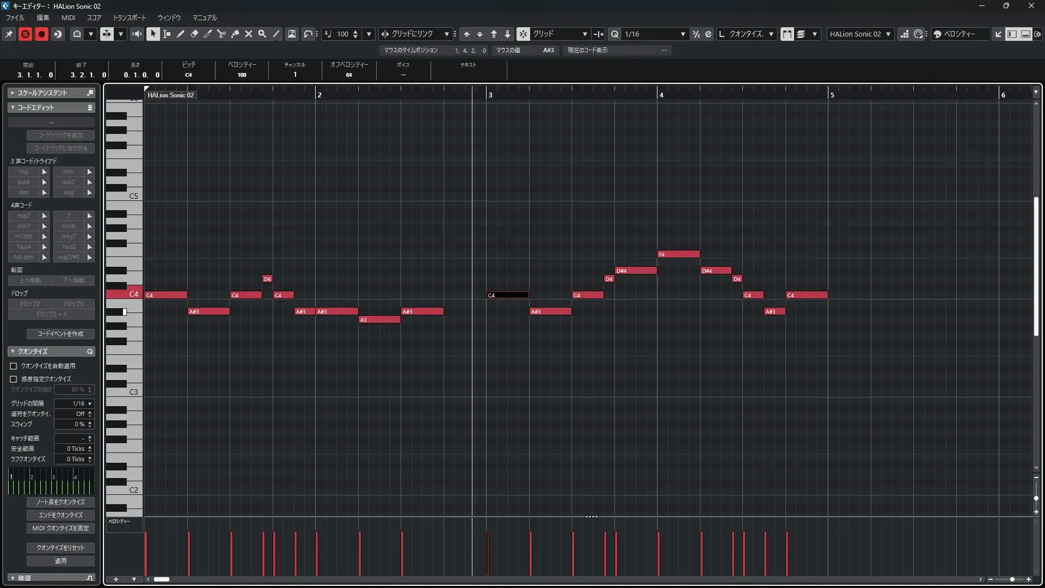Toggle the Solo Editor button
The image size is (1045, 588).
25,34
